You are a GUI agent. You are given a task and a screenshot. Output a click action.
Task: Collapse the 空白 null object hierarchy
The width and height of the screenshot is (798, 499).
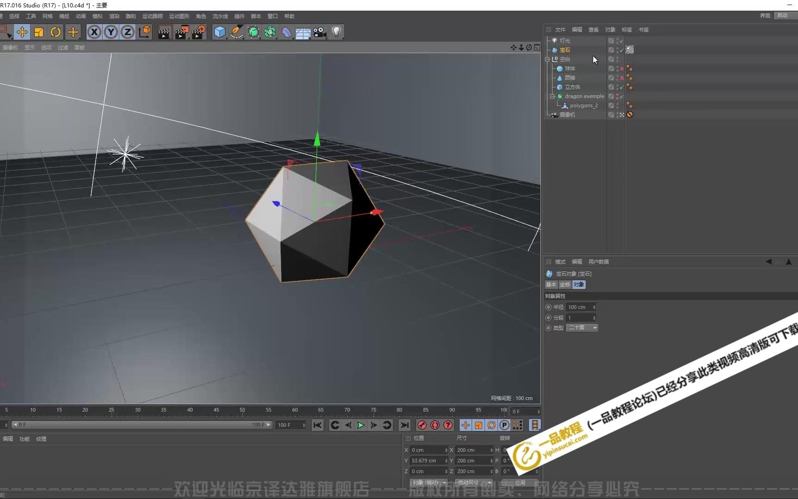[x=547, y=59]
